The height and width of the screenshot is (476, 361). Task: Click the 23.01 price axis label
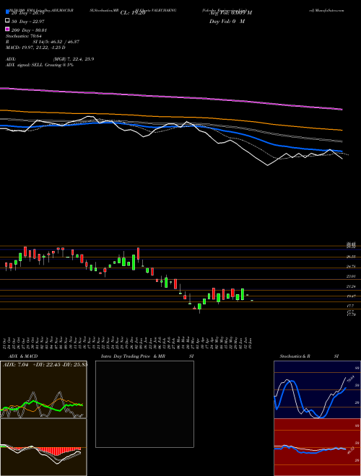(352, 276)
